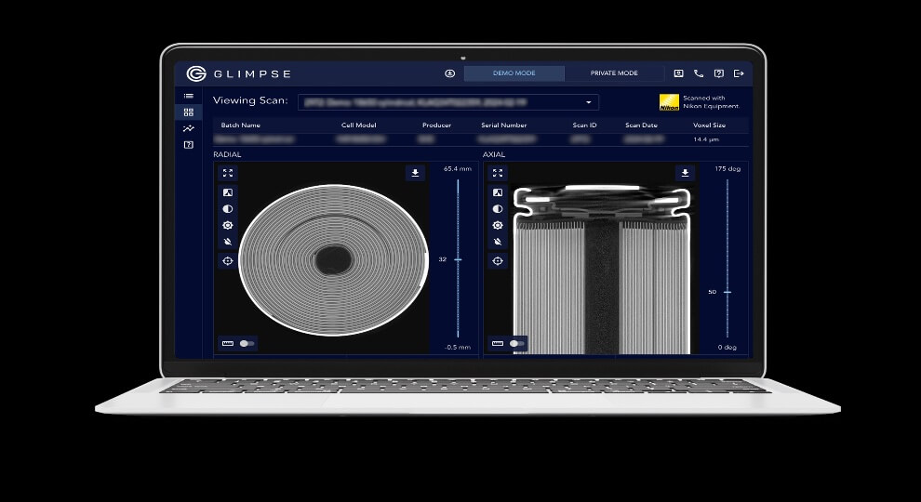The image size is (921, 502).
Task: Toggle the invert image icon in Axial panel
Action: click(498, 192)
